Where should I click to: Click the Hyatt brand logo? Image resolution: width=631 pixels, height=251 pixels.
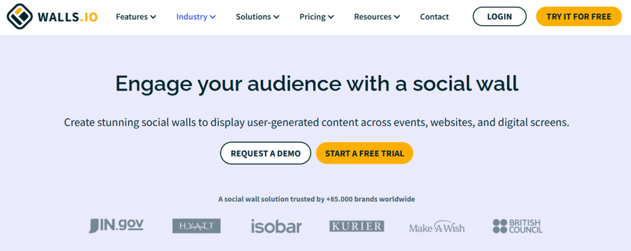pyautogui.click(x=197, y=226)
